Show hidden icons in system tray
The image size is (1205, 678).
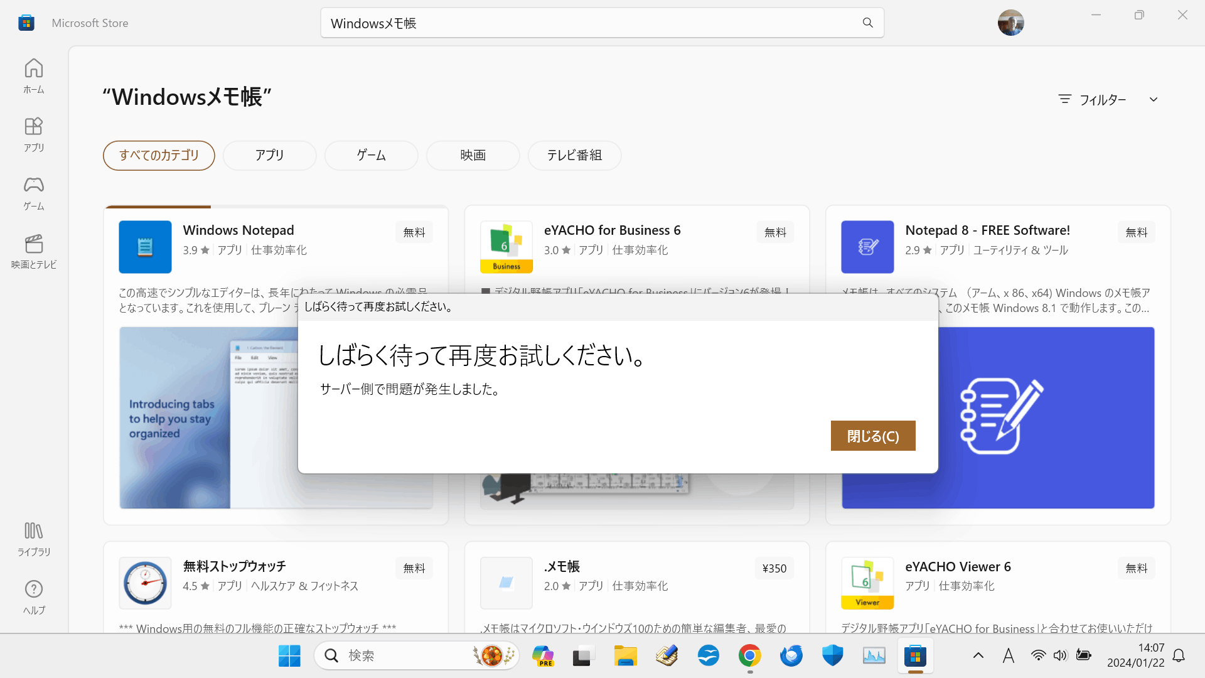(978, 656)
